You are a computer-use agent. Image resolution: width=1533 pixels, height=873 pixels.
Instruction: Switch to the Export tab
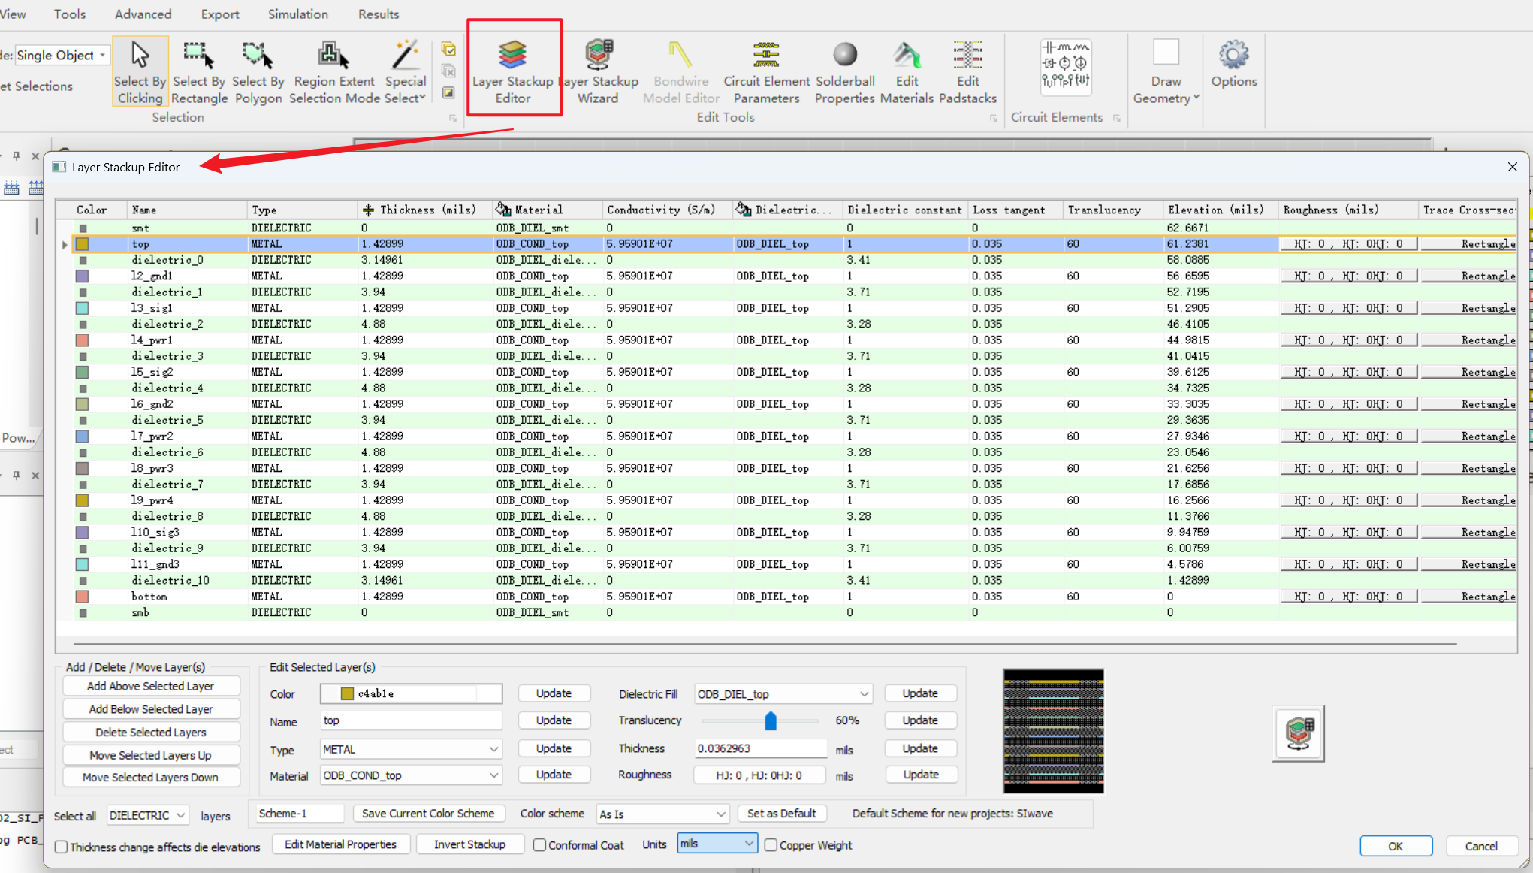[219, 14]
